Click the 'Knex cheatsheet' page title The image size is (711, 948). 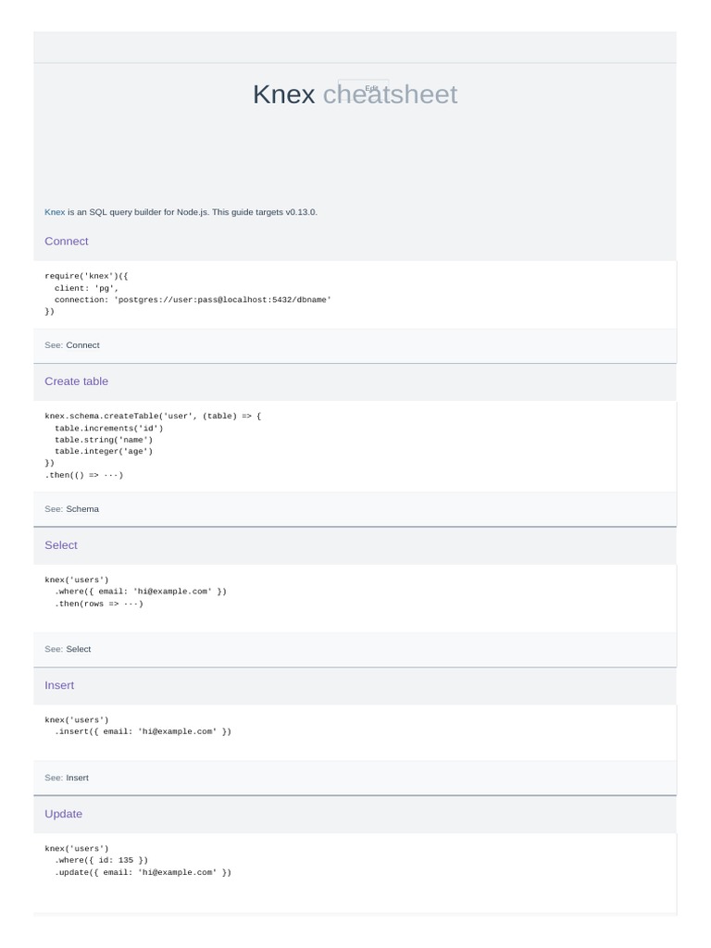point(355,94)
